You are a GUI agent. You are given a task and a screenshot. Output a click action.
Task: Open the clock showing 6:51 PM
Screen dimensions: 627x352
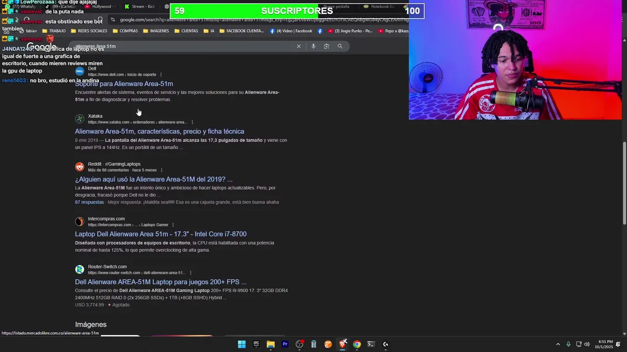pos(605,344)
